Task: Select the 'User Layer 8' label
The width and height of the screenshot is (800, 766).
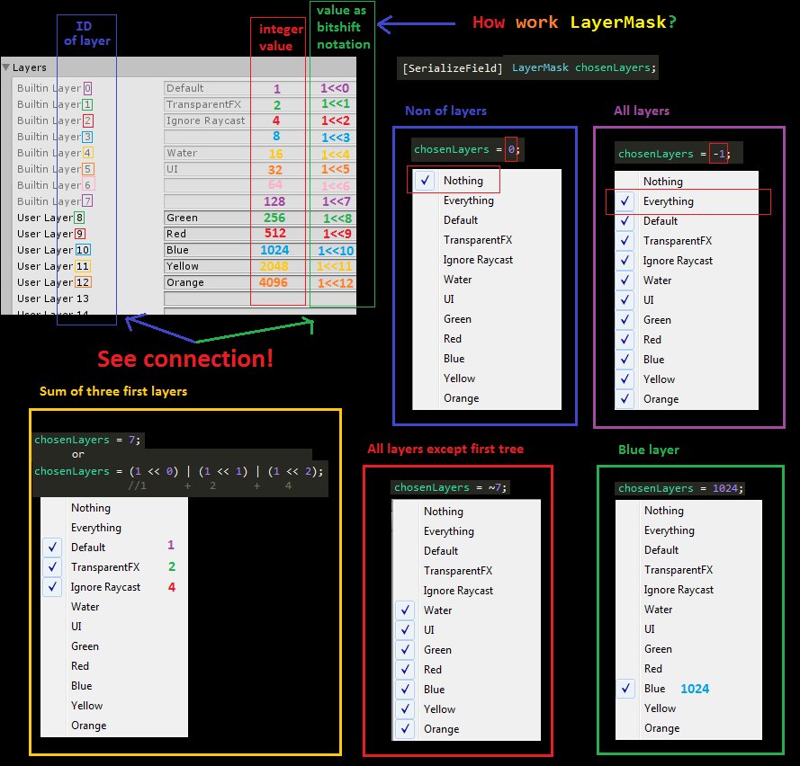Action: tap(50, 218)
